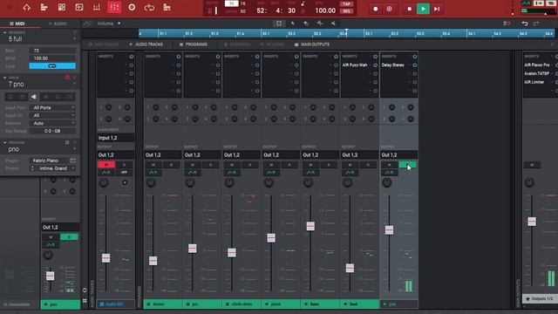Open Main mode from the top toolbar
558x314 pixels.
(27, 7)
